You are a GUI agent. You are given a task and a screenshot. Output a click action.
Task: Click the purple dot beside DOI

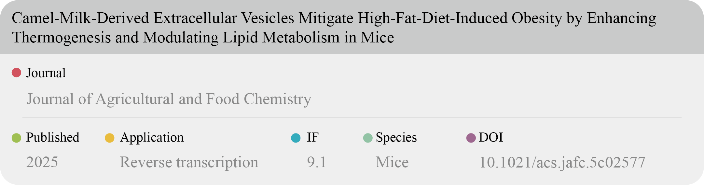coord(471,138)
